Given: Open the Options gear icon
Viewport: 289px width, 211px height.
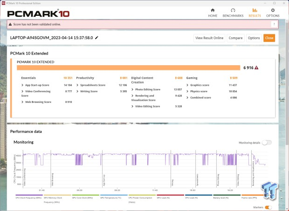Looking at the screenshot, I should [x=273, y=10].
